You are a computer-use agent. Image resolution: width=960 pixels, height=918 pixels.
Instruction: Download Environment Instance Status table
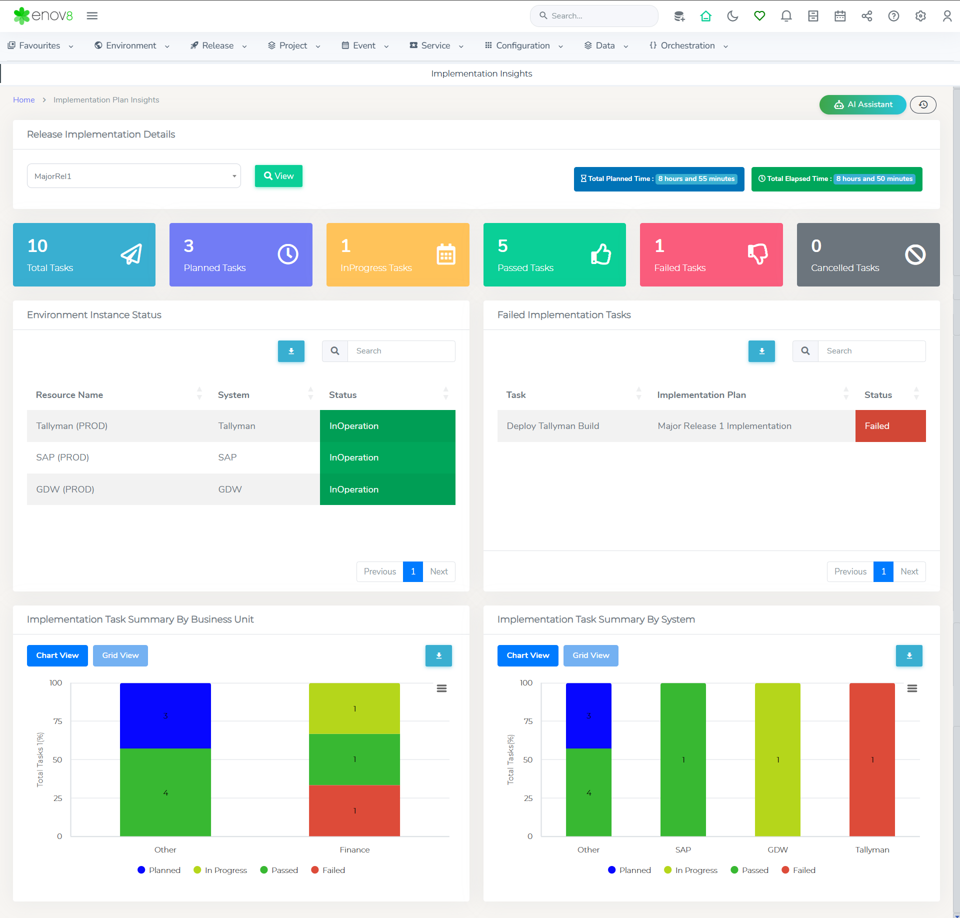(x=291, y=351)
